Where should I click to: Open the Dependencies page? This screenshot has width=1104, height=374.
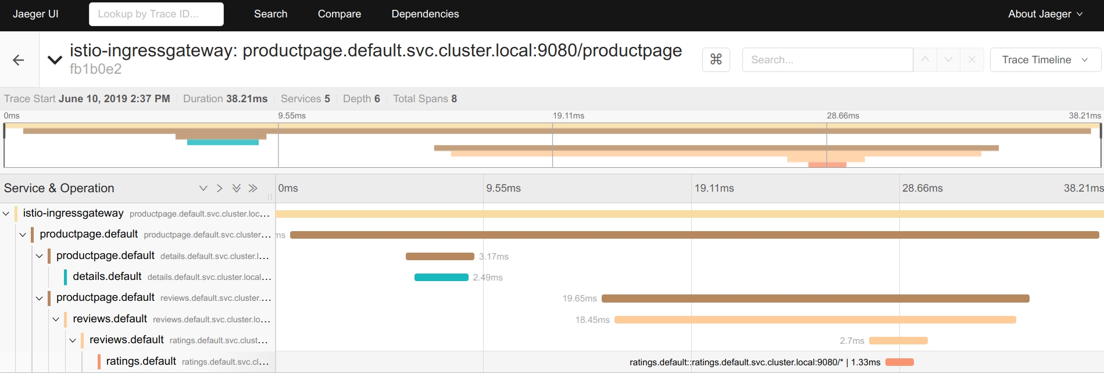[425, 14]
